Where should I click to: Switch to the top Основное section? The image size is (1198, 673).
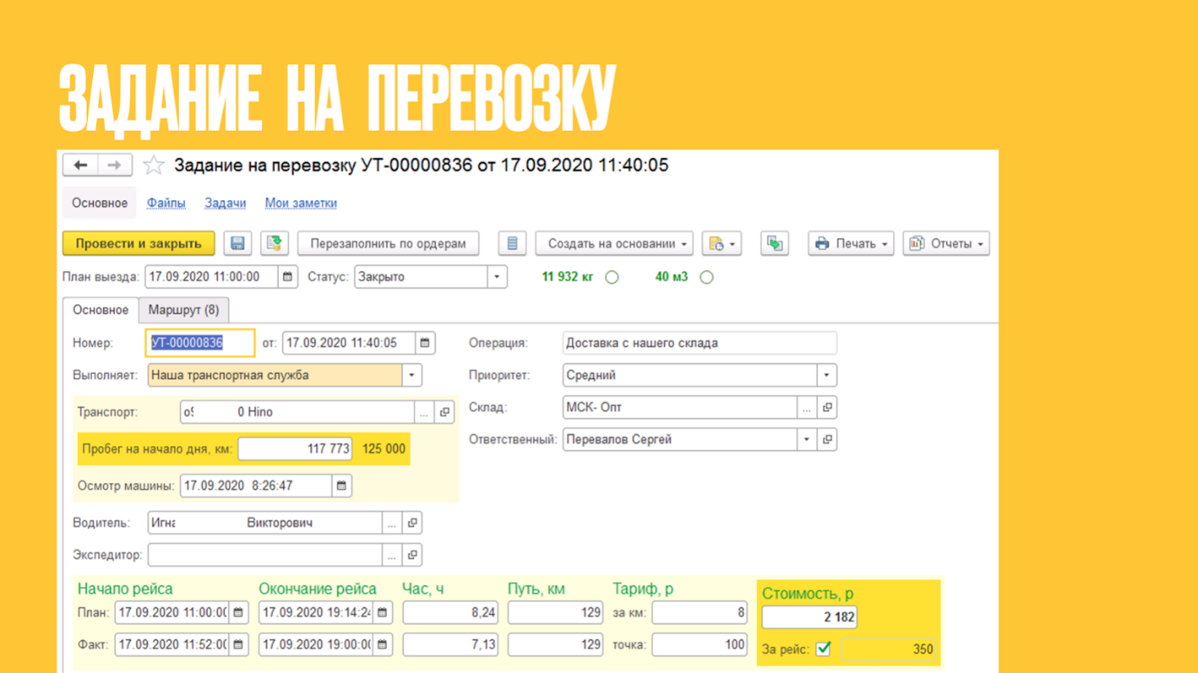(x=100, y=203)
